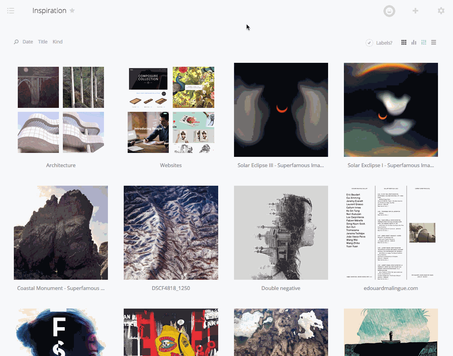The width and height of the screenshot is (453, 356).
Task: Open the blue-haired profile with F letter image
Action: (x=61, y=332)
